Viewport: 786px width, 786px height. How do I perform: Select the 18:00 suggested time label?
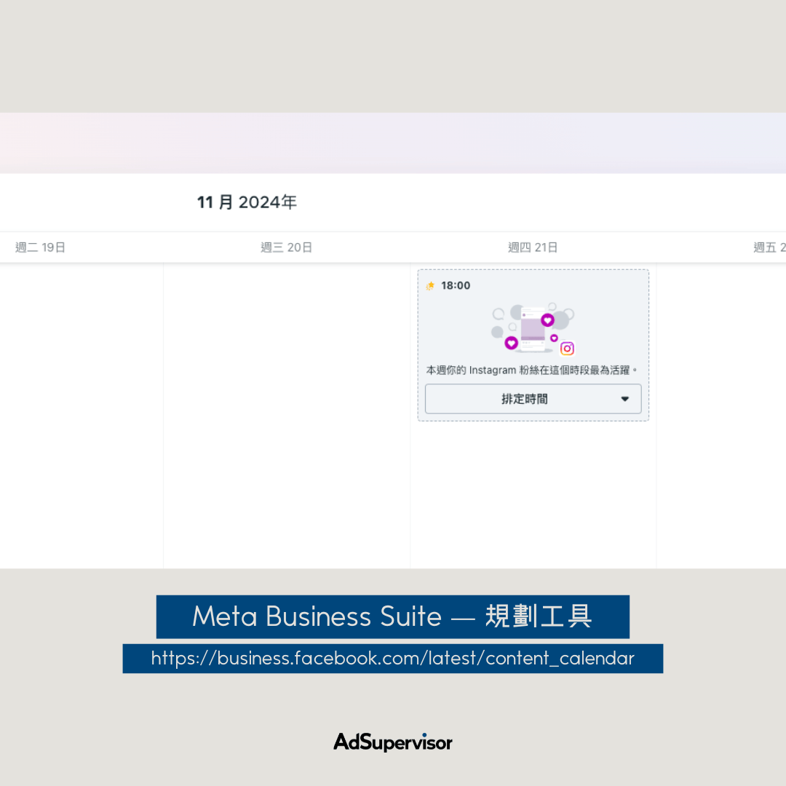456,286
